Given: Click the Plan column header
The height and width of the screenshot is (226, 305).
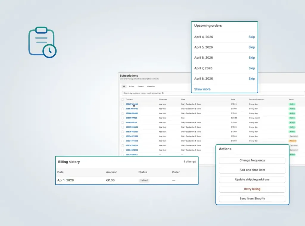Looking at the screenshot, I should [x=183, y=99].
